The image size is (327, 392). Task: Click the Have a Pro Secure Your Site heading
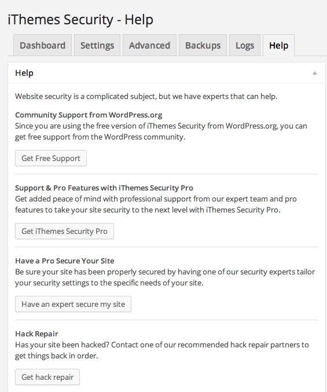pyautogui.click(x=65, y=261)
